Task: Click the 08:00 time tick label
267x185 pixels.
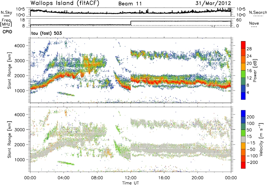Action: 97,178
